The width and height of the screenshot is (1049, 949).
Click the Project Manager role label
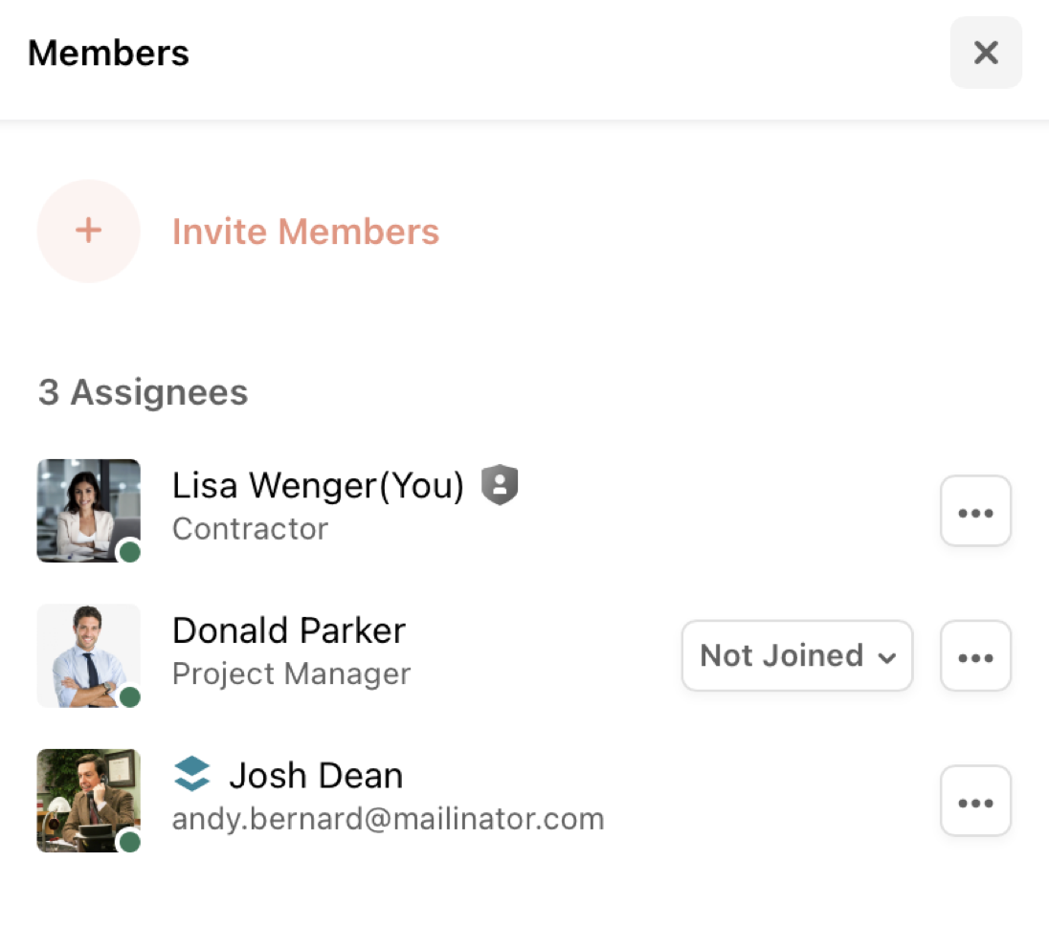(292, 673)
